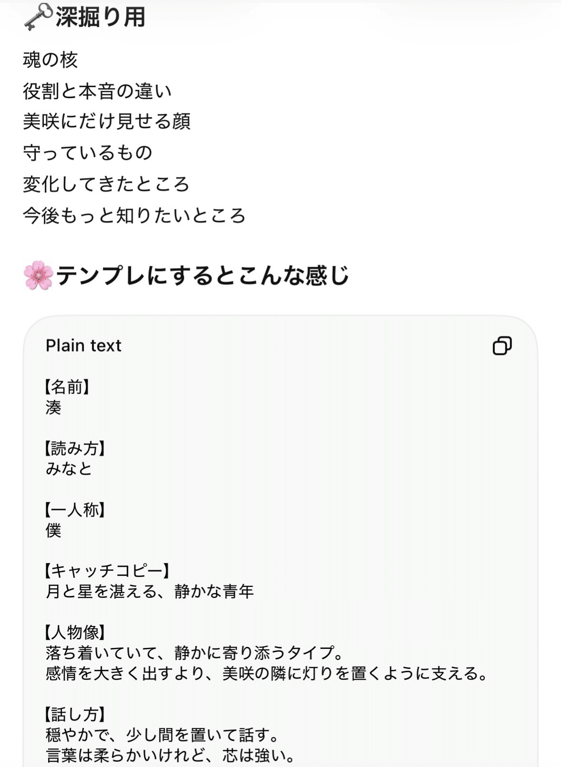Click on the line 守っているもの
Image resolution: width=561 pixels, height=767 pixels.
(x=88, y=153)
